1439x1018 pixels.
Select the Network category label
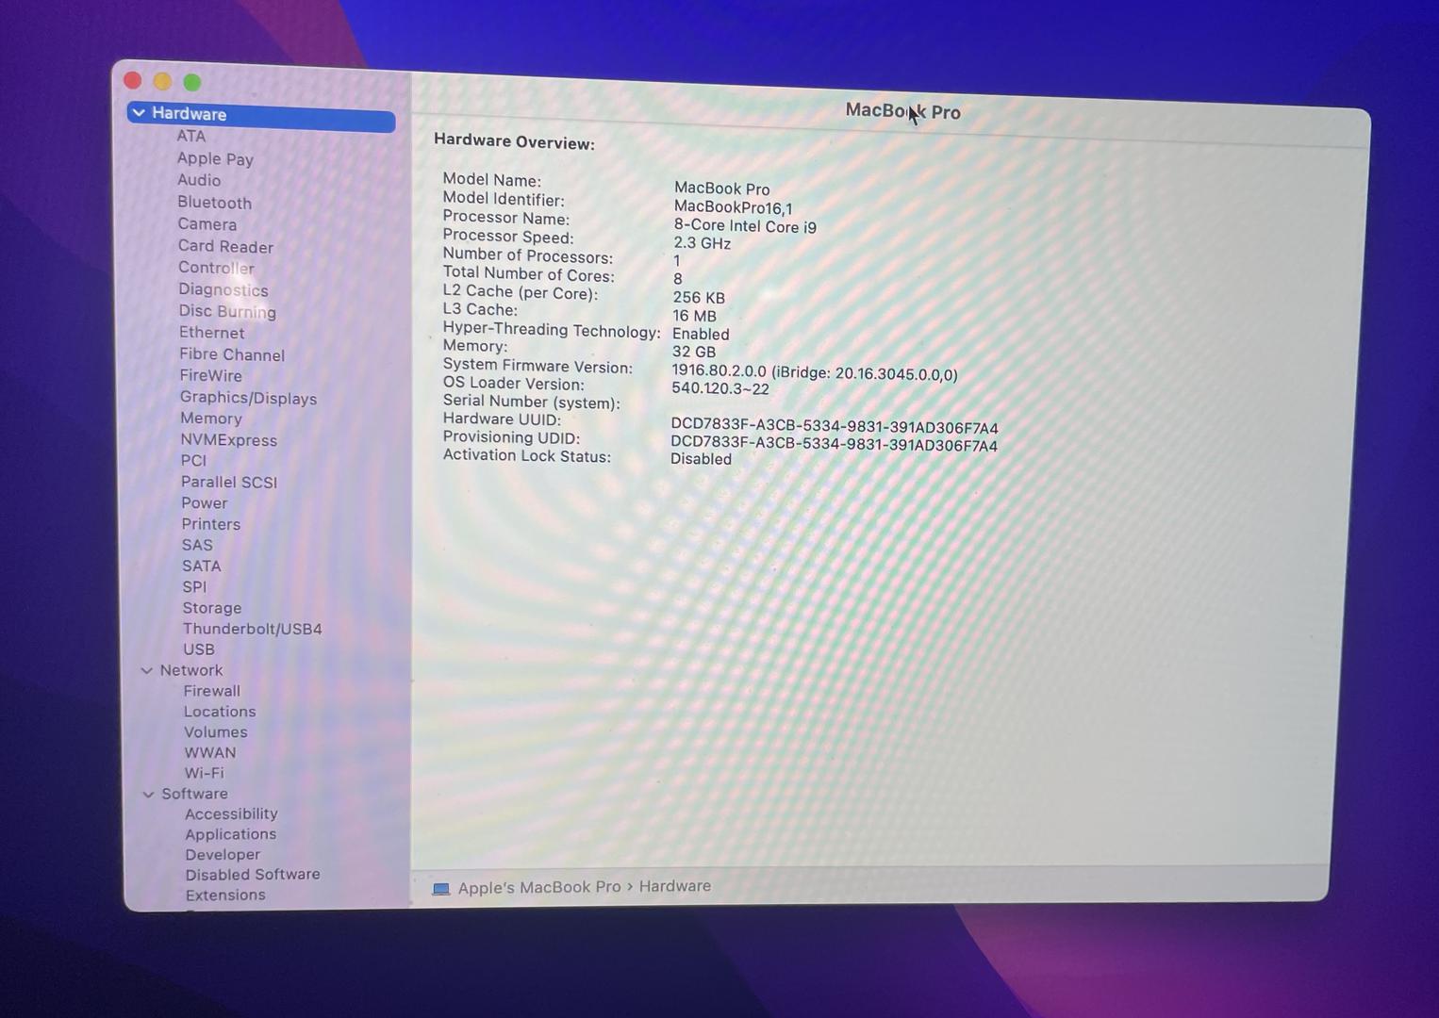point(191,670)
